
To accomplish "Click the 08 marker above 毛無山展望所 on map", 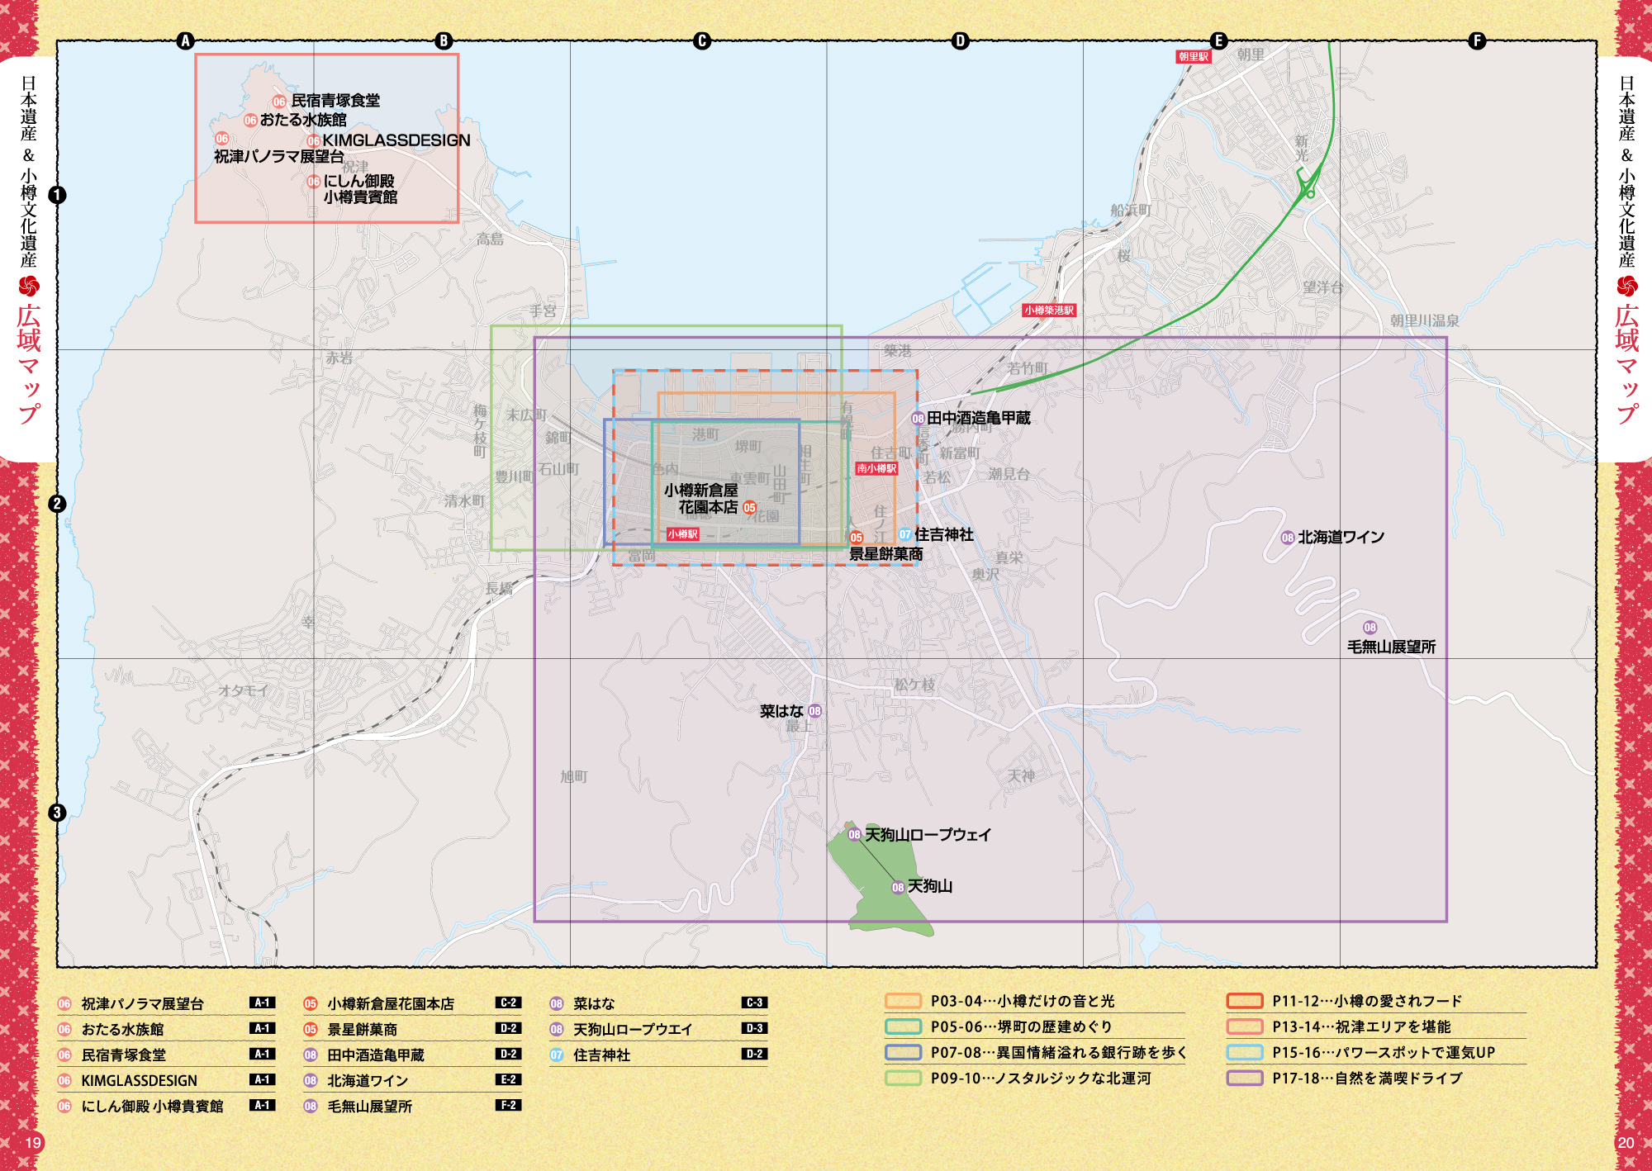I will point(1370,628).
